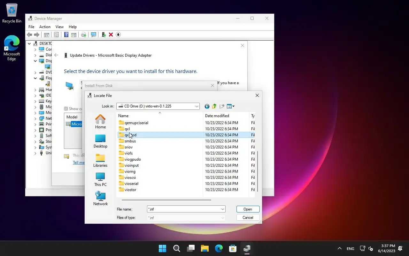This screenshot has width=409, height=256.
Task: Select the viogpudo folder
Action: [x=130, y=159]
